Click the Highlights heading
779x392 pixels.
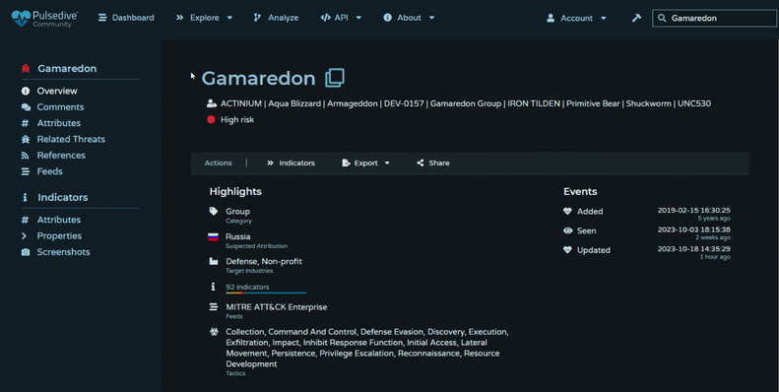pos(235,191)
